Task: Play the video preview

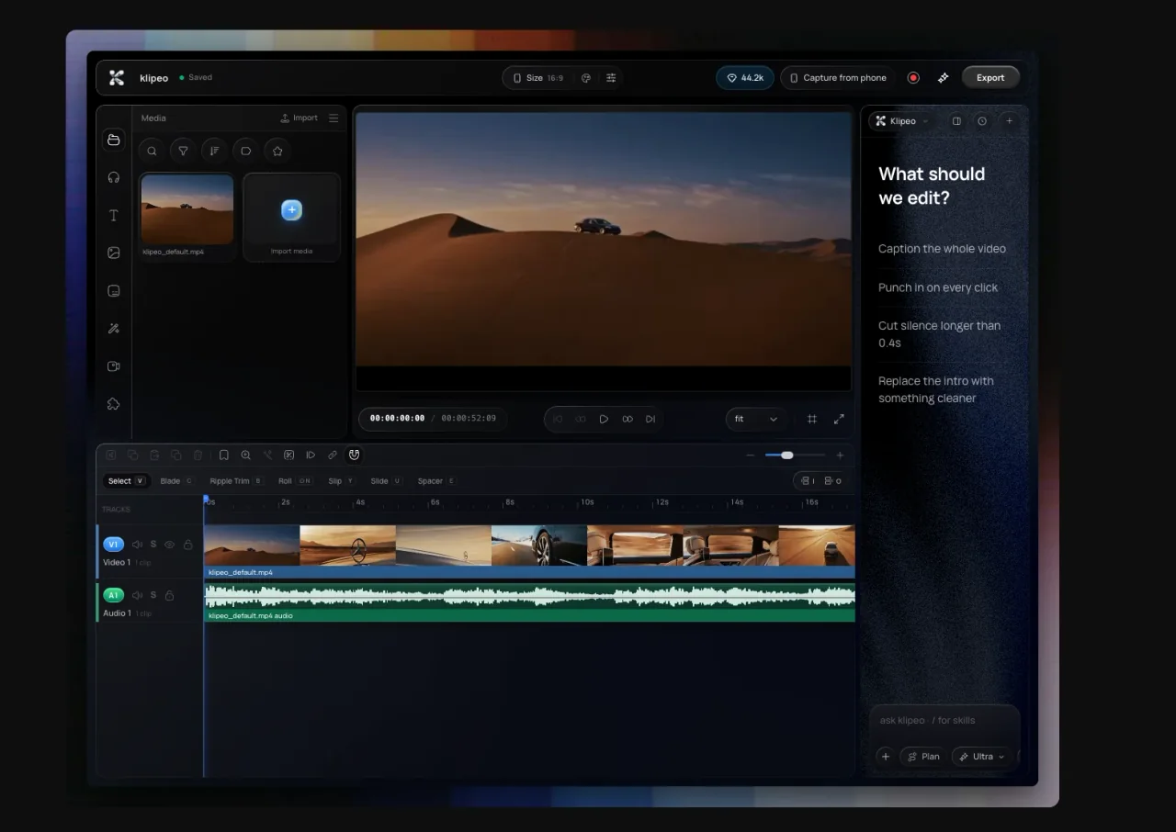Action: tap(604, 419)
